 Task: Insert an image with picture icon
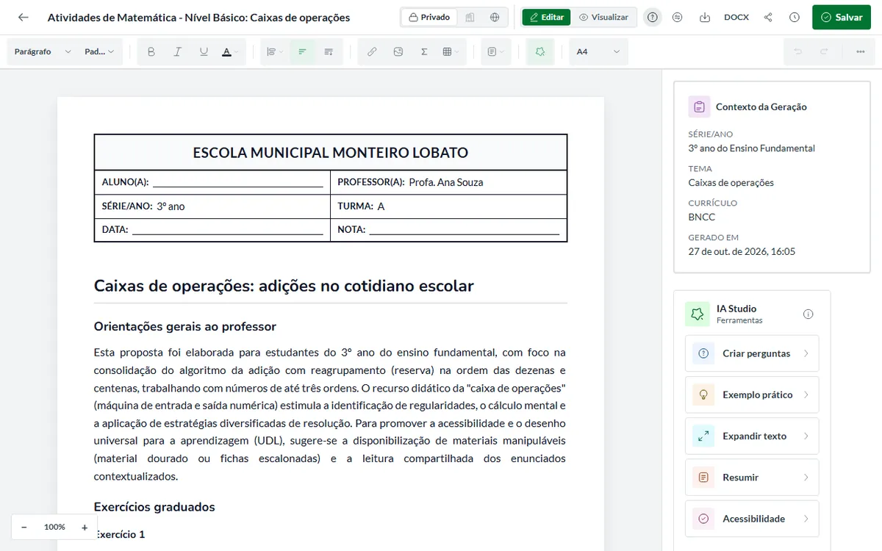coord(398,51)
